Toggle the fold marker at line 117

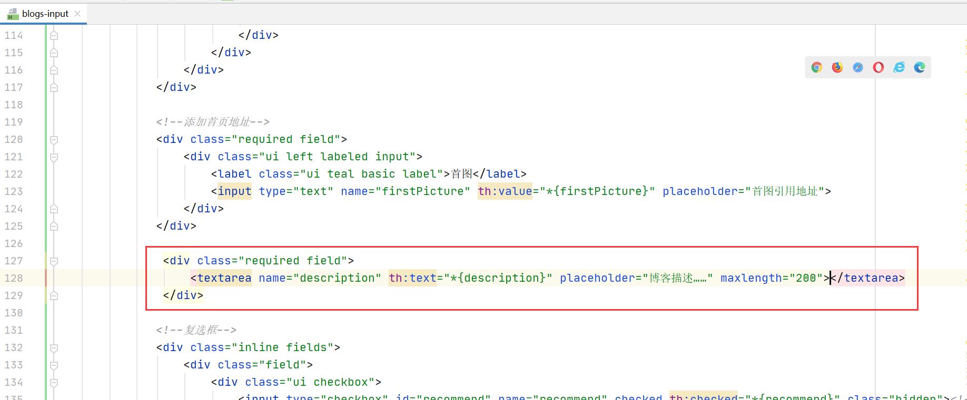click(54, 88)
